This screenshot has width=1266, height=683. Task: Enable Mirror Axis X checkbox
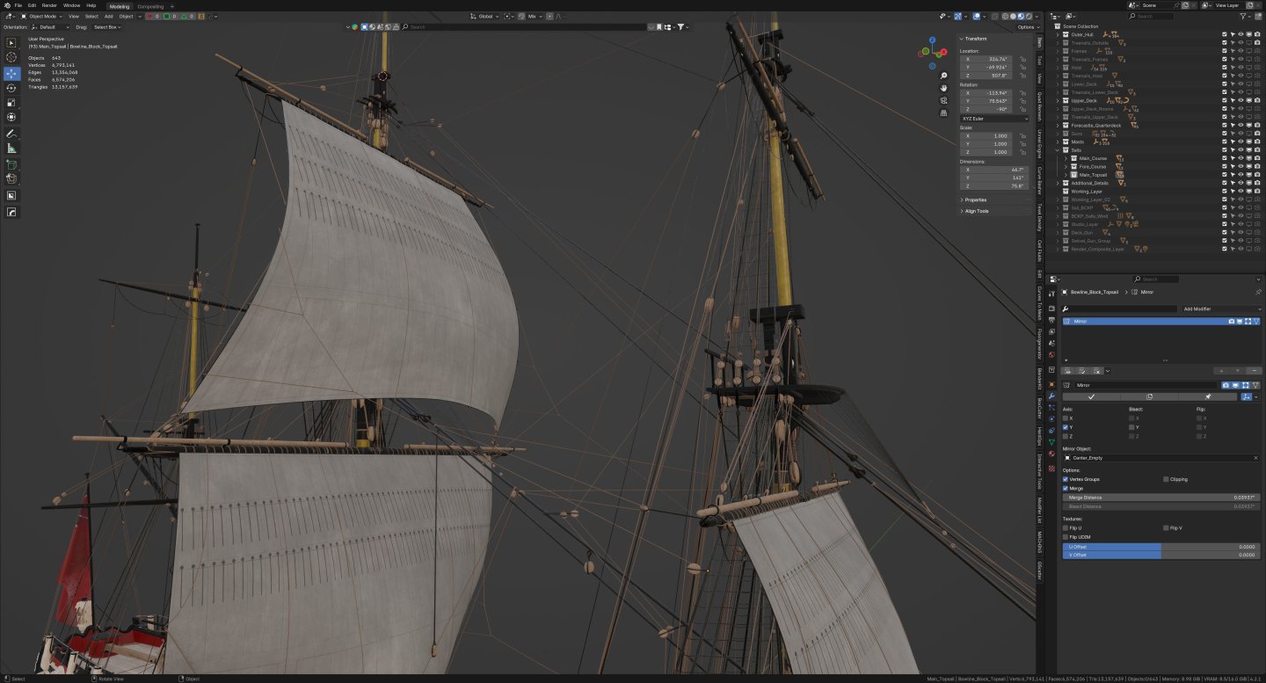[1066, 418]
